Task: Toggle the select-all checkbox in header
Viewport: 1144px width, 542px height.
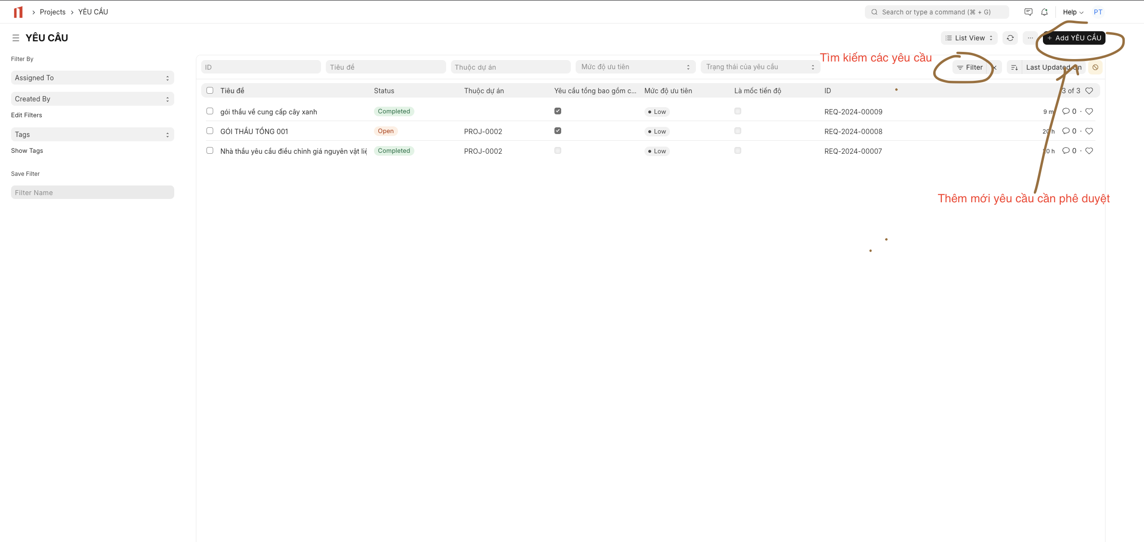Action: tap(210, 90)
